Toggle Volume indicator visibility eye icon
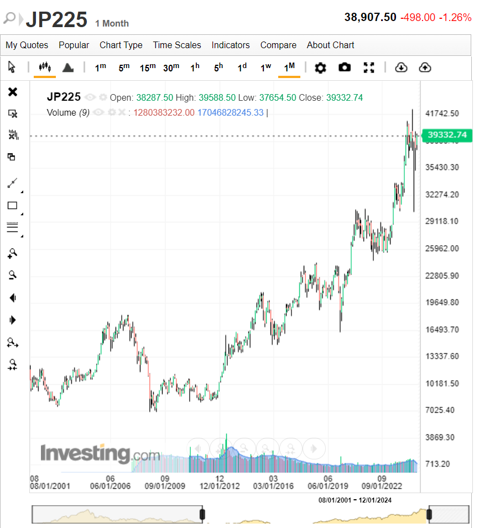 98,112
